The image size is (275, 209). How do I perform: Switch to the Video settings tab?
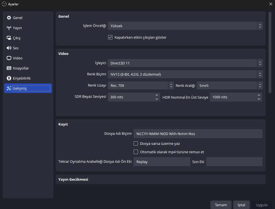[x=28, y=58]
